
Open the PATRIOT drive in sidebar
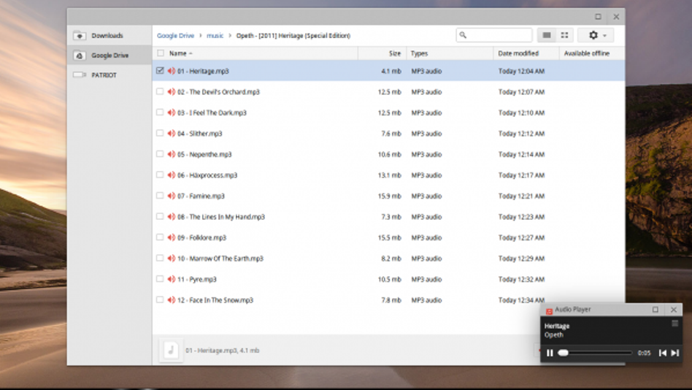pos(109,75)
